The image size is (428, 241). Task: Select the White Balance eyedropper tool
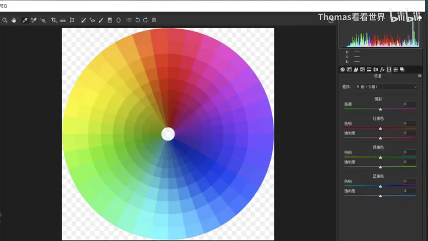pos(25,20)
